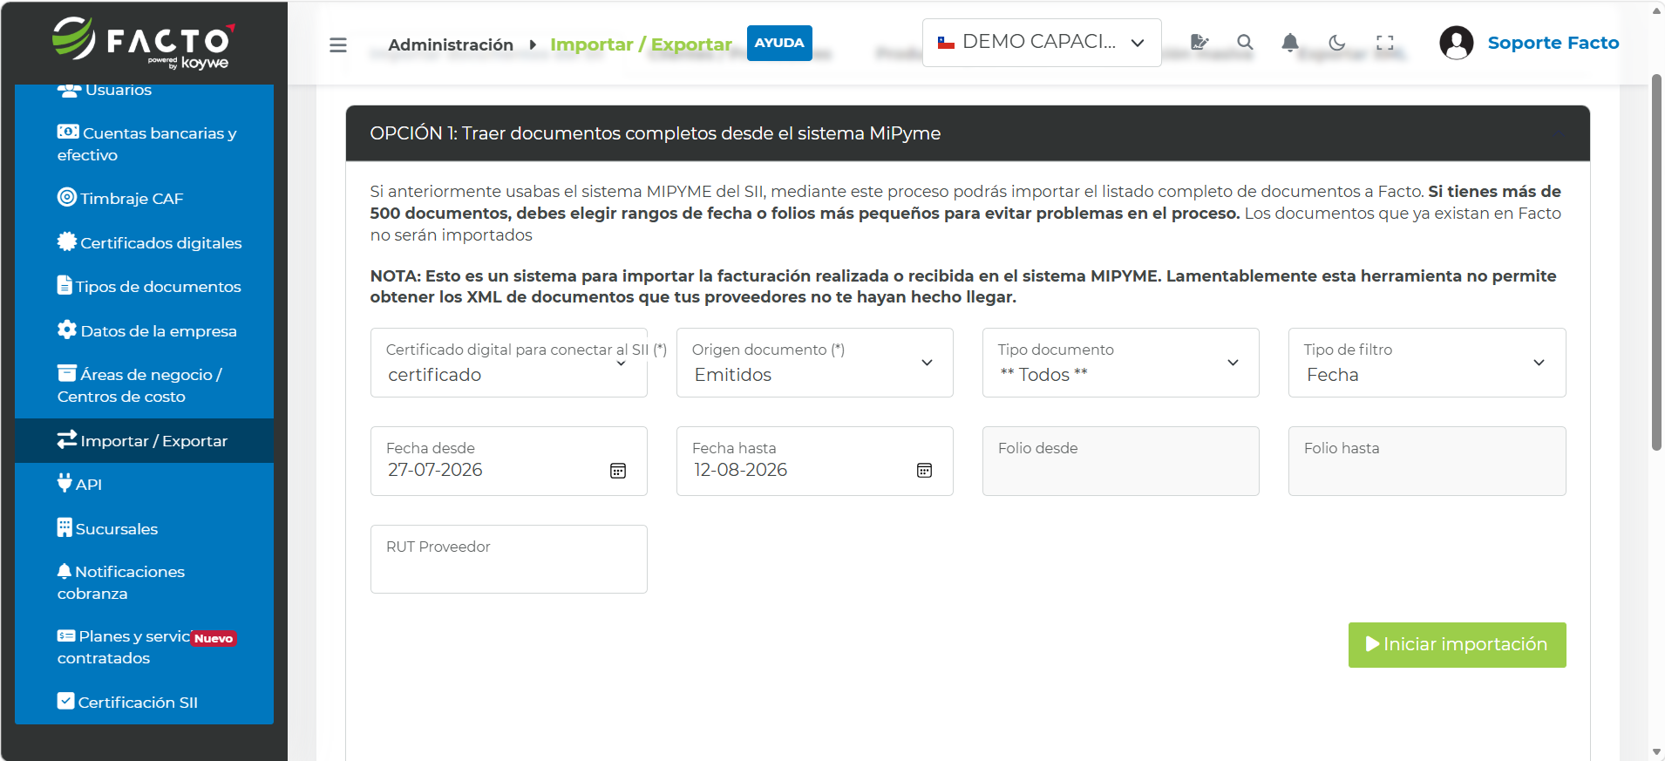1665x761 pixels.
Task: Open the Tipo documento dropdown
Action: tap(1121, 363)
